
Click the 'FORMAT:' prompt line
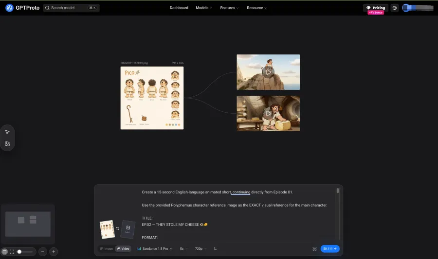(x=150, y=238)
